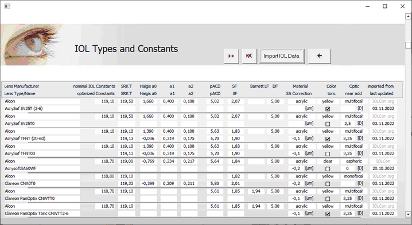Click the Lens Type/Name header label
412x225 pixels.
[x=20, y=93]
